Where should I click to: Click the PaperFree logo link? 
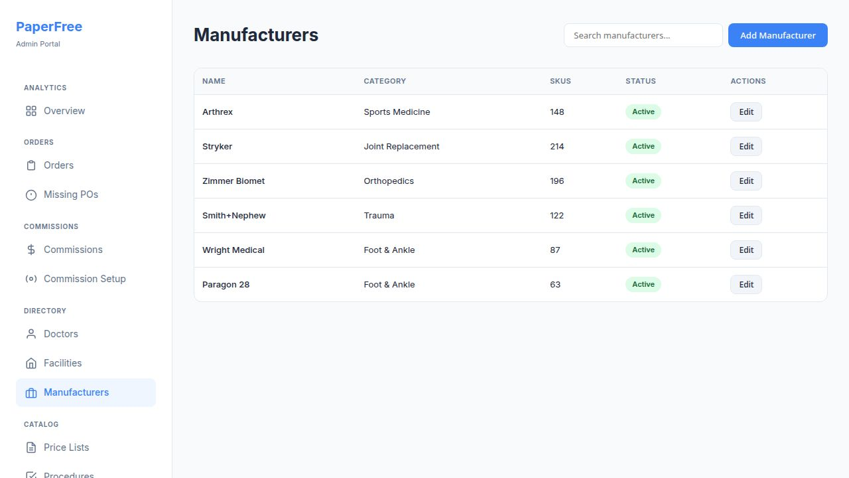[49, 27]
